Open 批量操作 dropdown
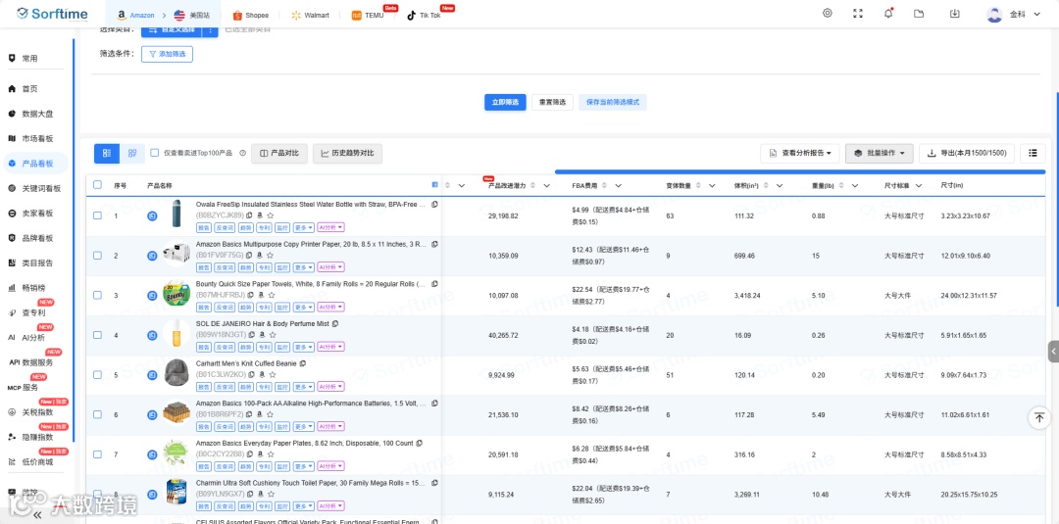The height and width of the screenshot is (524, 1059). click(x=880, y=153)
